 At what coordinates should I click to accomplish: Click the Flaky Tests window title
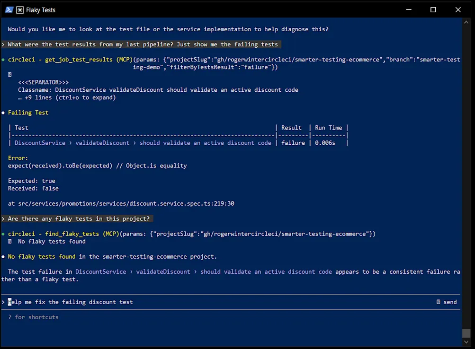pyautogui.click(x=41, y=10)
